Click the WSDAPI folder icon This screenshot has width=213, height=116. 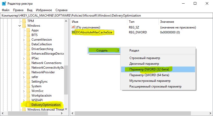click(28, 100)
